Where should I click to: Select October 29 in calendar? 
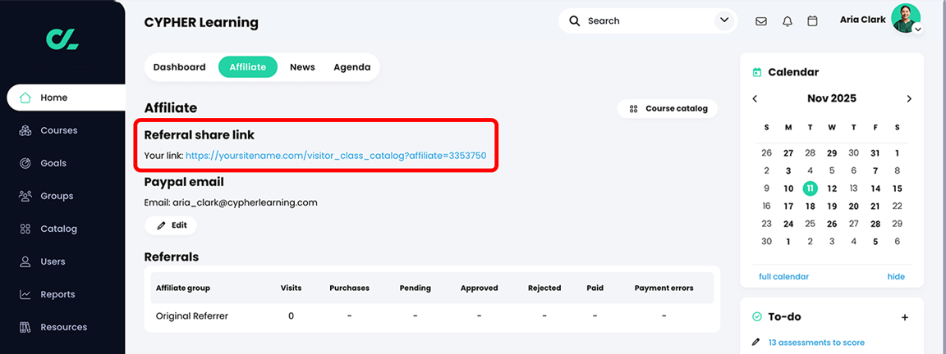pos(832,153)
